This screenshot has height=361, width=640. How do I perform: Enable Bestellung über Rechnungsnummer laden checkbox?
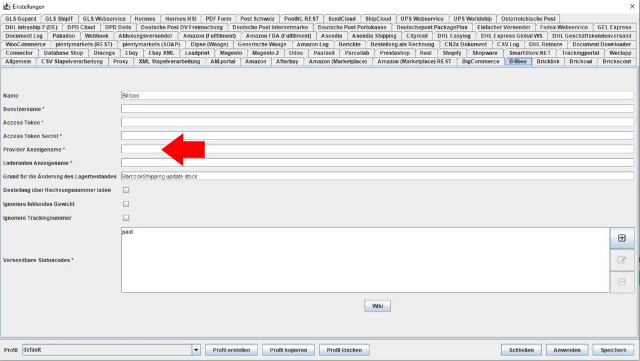click(126, 190)
